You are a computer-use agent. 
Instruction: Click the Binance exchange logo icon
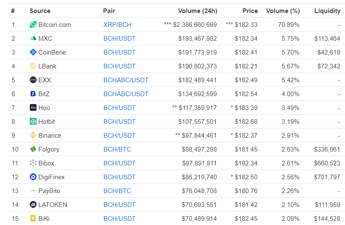point(33,136)
